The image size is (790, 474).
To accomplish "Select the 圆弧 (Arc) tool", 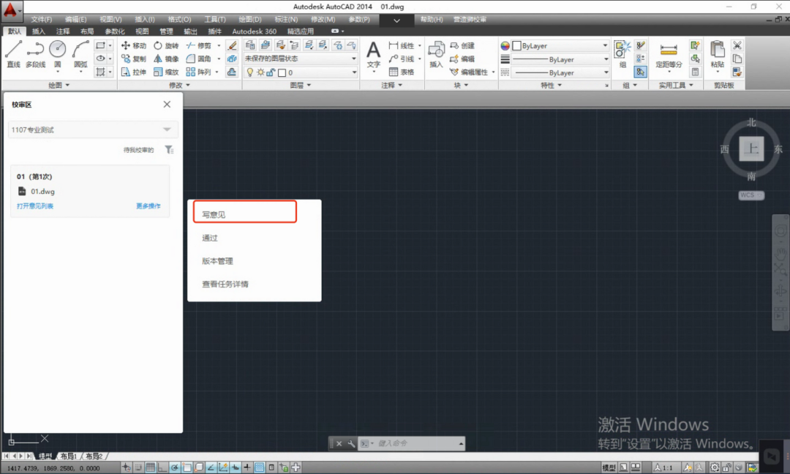I will (x=80, y=54).
